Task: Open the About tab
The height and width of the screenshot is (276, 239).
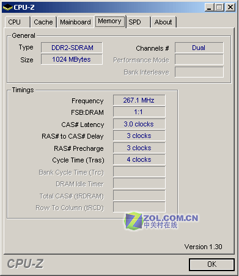Action: pos(163,22)
